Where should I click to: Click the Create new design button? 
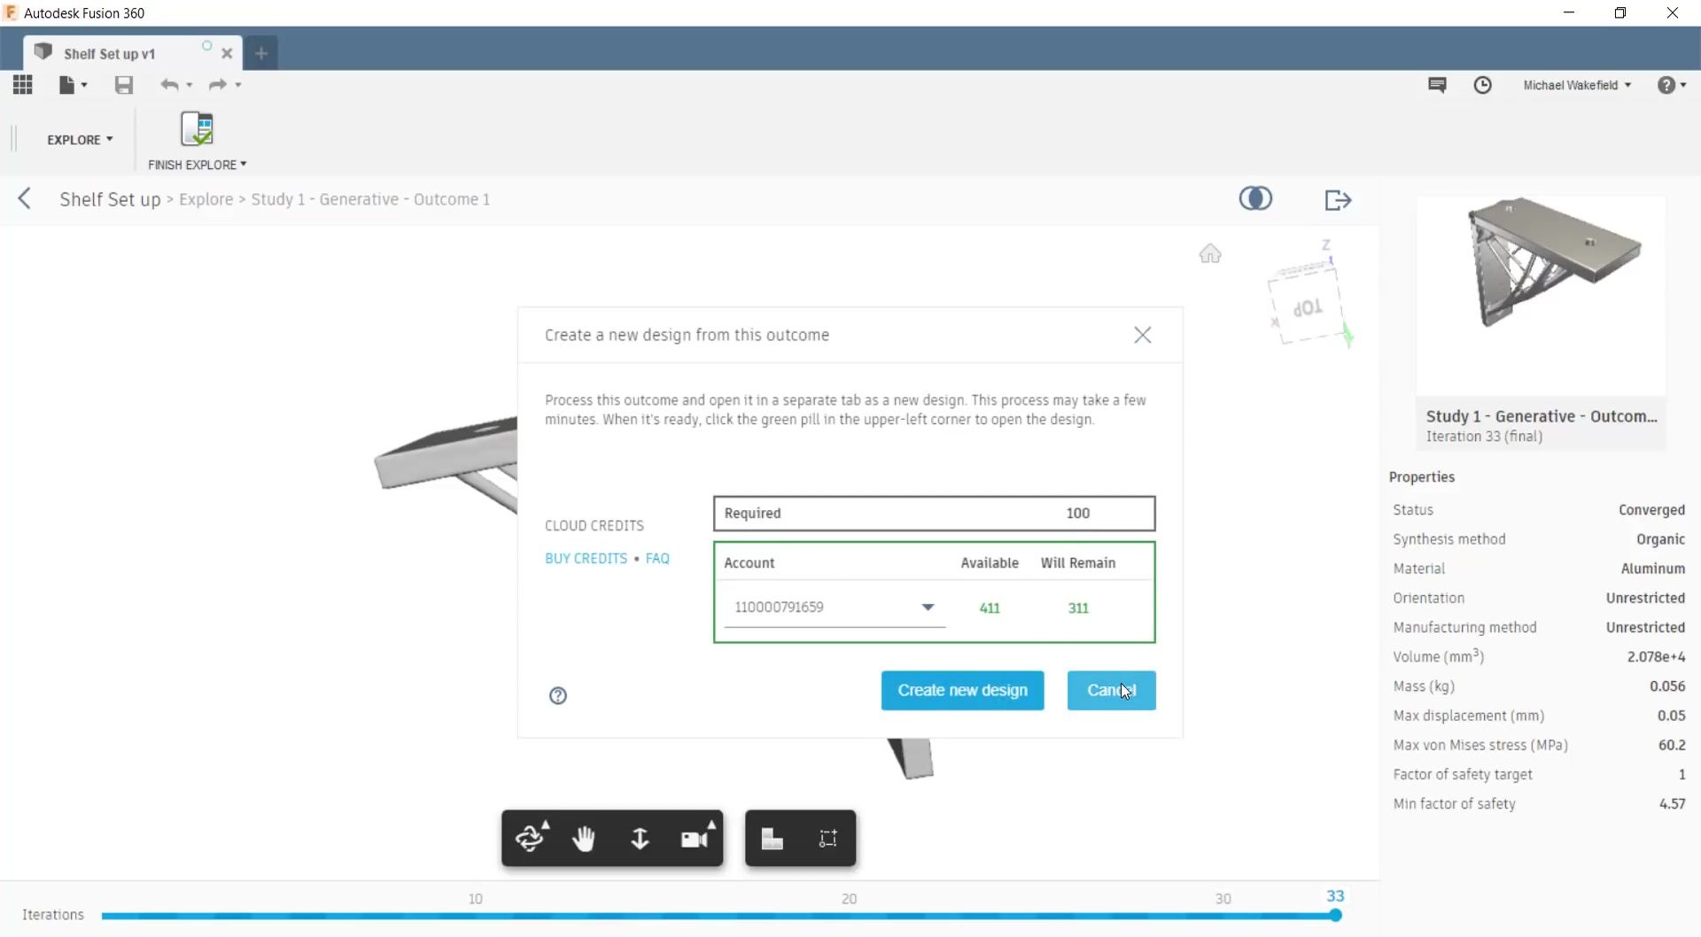pos(962,691)
